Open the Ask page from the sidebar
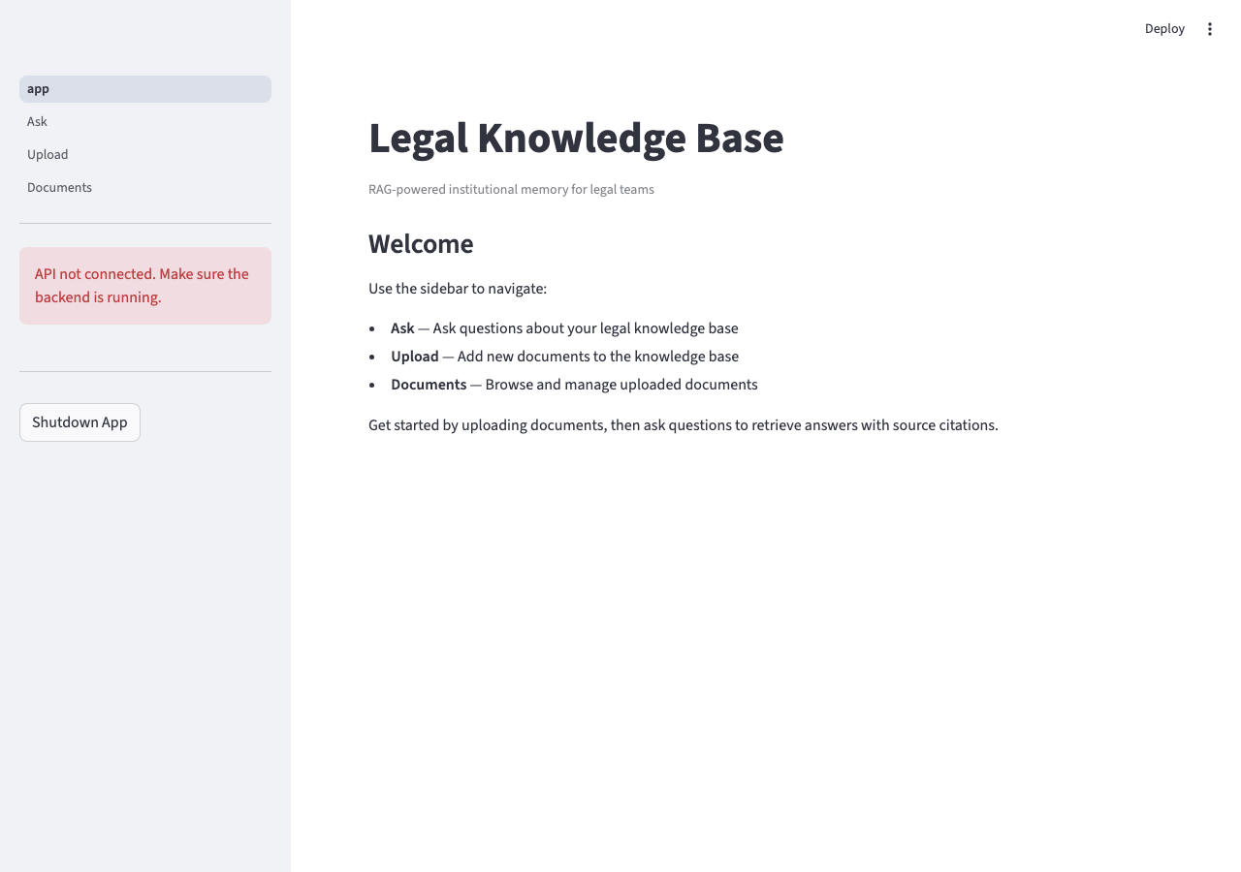Screen dimensions: 1241x872 coord(37,121)
